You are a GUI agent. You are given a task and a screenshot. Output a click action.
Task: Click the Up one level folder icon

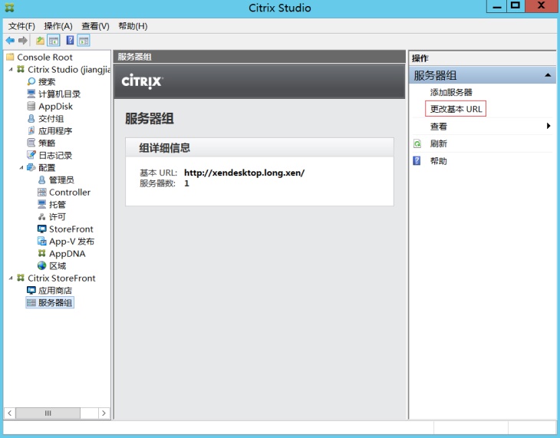point(40,41)
